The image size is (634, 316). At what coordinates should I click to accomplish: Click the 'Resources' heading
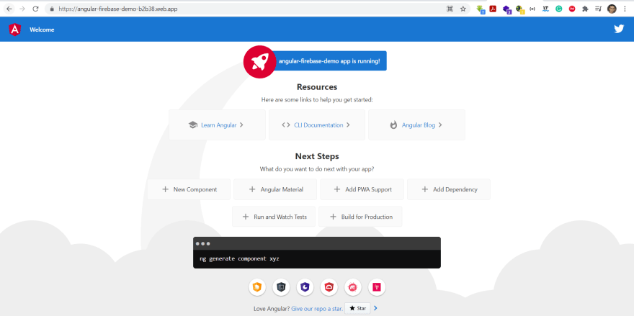[x=317, y=87]
